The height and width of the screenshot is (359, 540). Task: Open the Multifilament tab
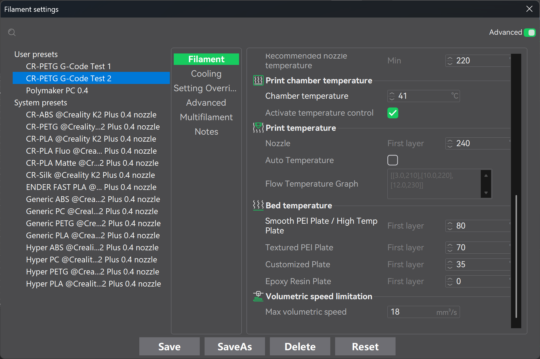pos(206,117)
